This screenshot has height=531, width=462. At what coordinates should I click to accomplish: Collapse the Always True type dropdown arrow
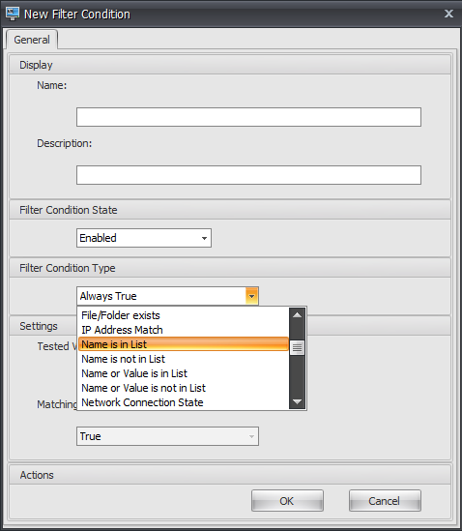coord(251,296)
